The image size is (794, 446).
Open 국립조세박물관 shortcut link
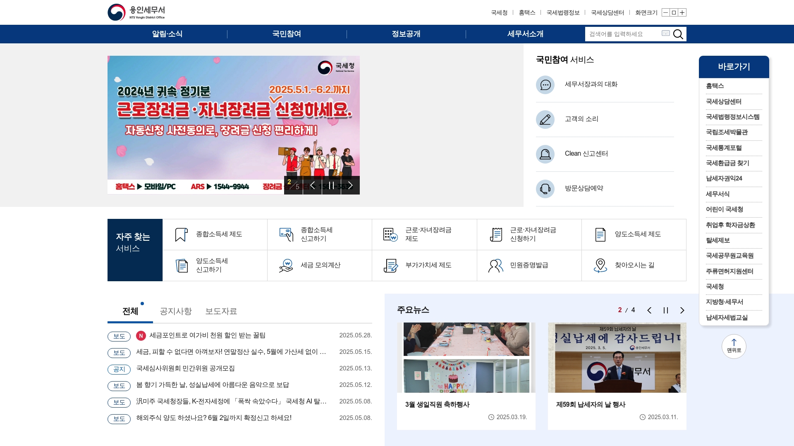point(727,132)
